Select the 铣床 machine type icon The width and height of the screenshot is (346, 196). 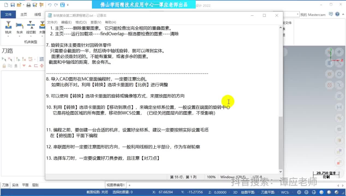click(8, 25)
